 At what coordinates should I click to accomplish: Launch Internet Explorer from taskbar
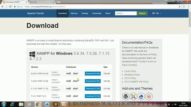[12, 104]
